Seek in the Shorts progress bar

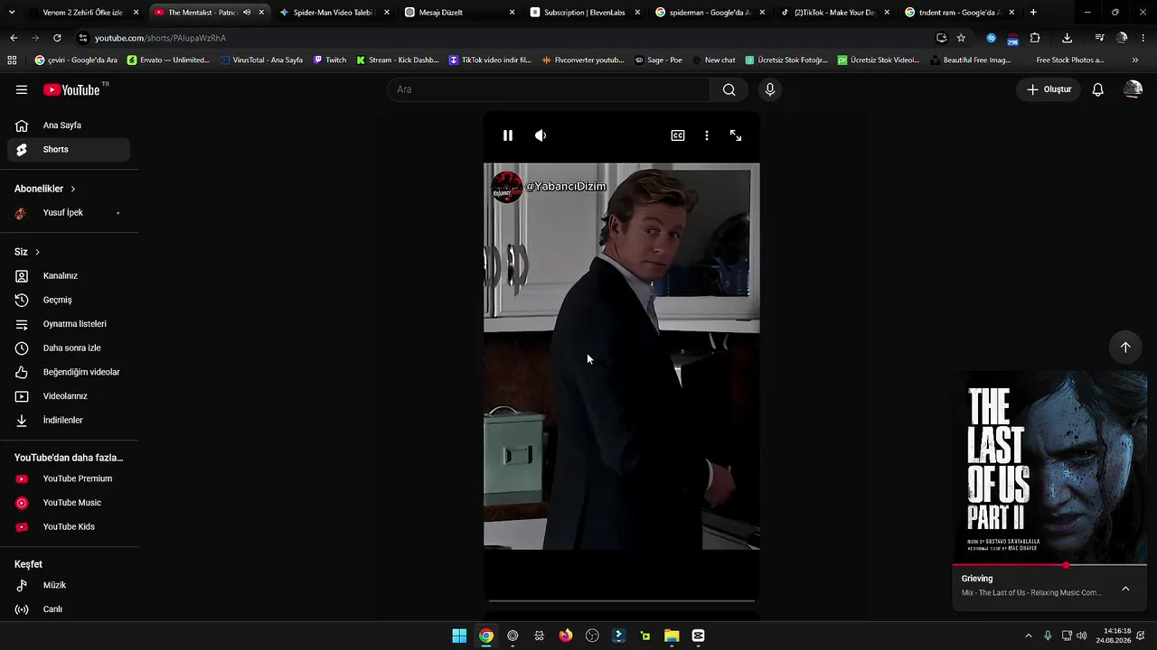(622, 600)
